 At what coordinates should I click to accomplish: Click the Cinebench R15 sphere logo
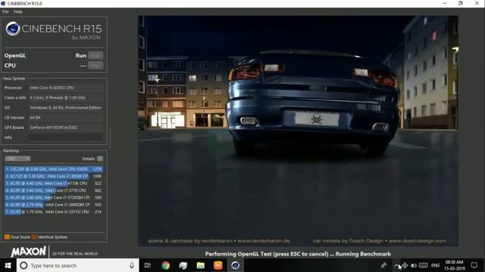tap(13, 29)
